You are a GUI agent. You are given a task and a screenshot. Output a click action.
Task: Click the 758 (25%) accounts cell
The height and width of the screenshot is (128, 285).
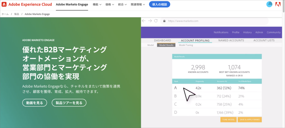tap(224, 105)
